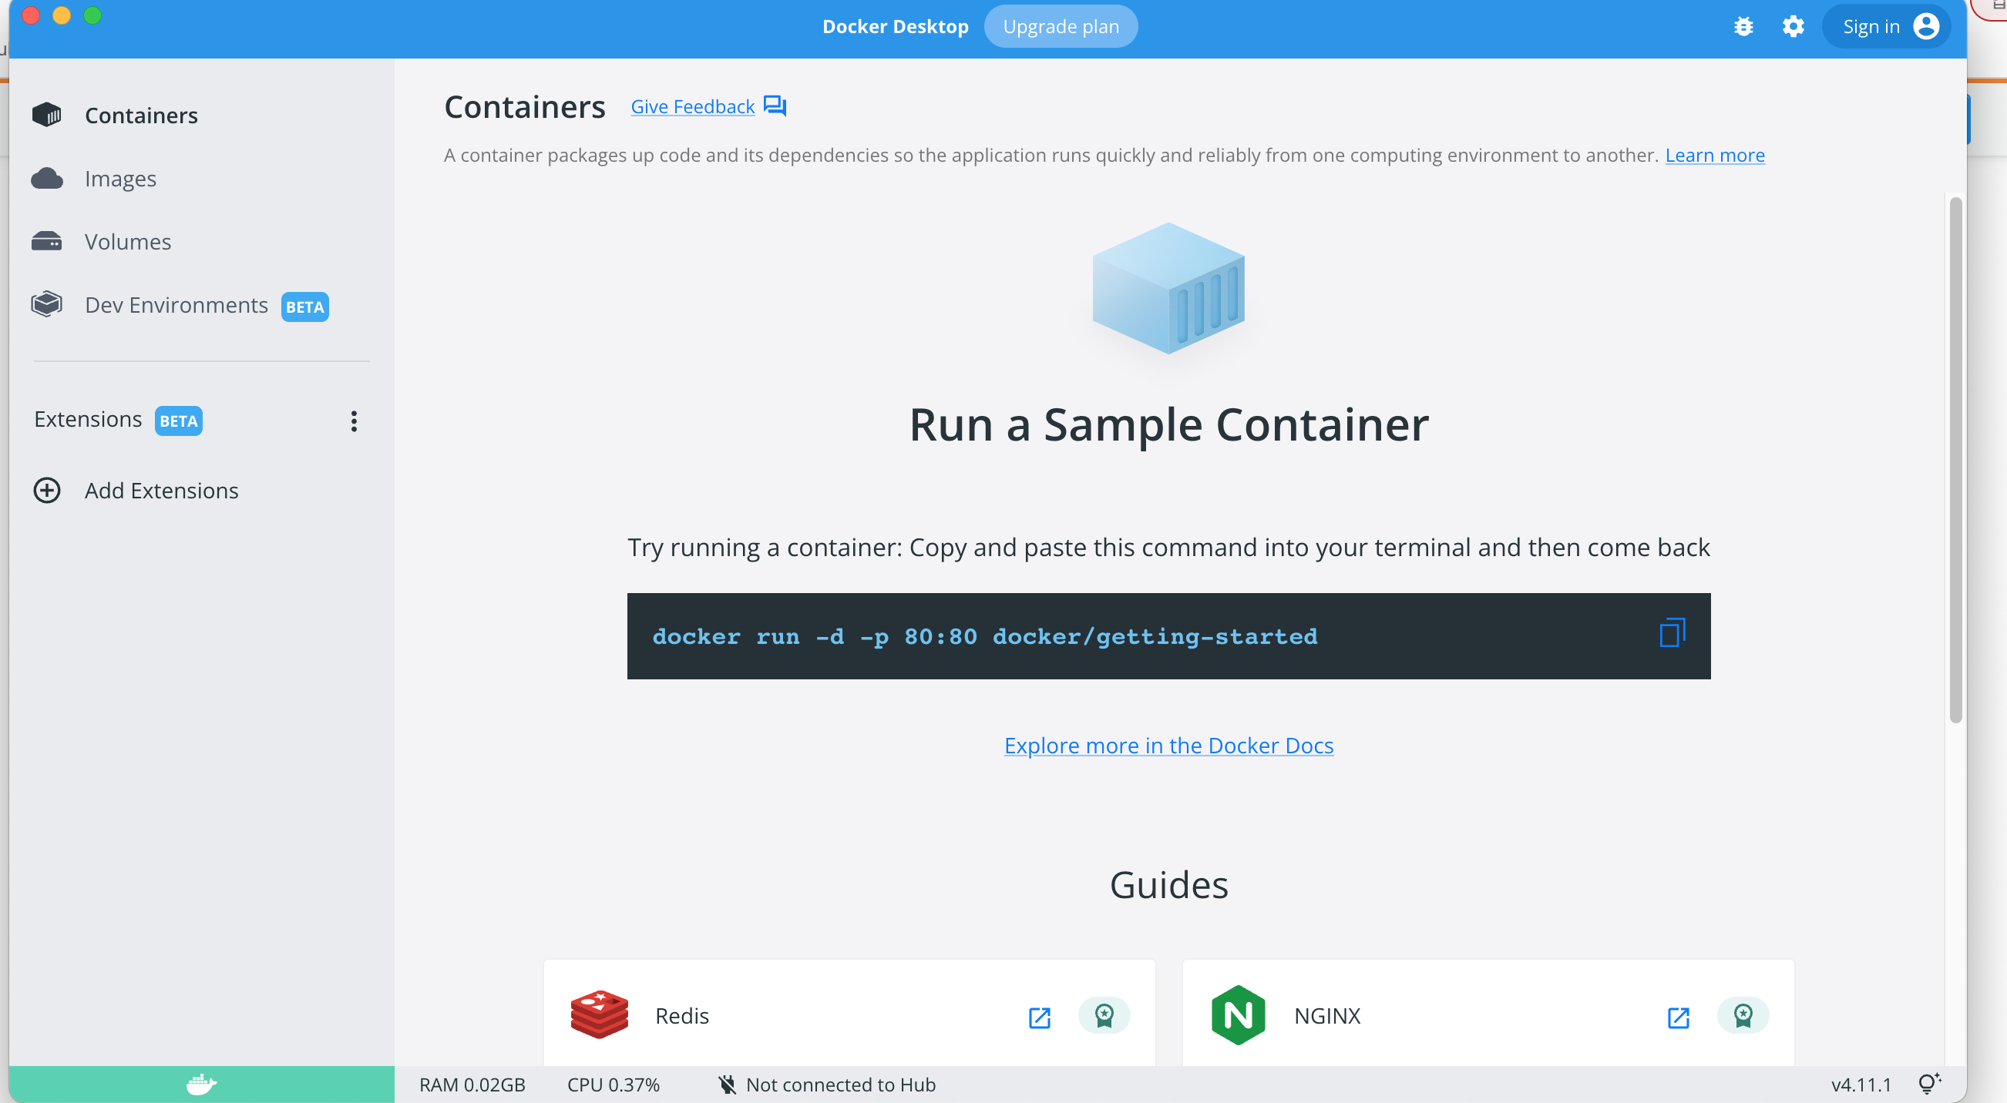Image resolution: width=2007 pixels, height=1103 pixels.
Task: Open Explore more in the Docker Docs
Action: pos(1168,745)
